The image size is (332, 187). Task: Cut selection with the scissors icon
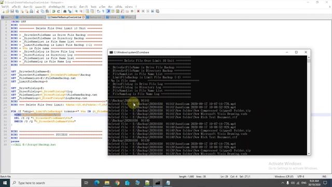coord(38,11)
